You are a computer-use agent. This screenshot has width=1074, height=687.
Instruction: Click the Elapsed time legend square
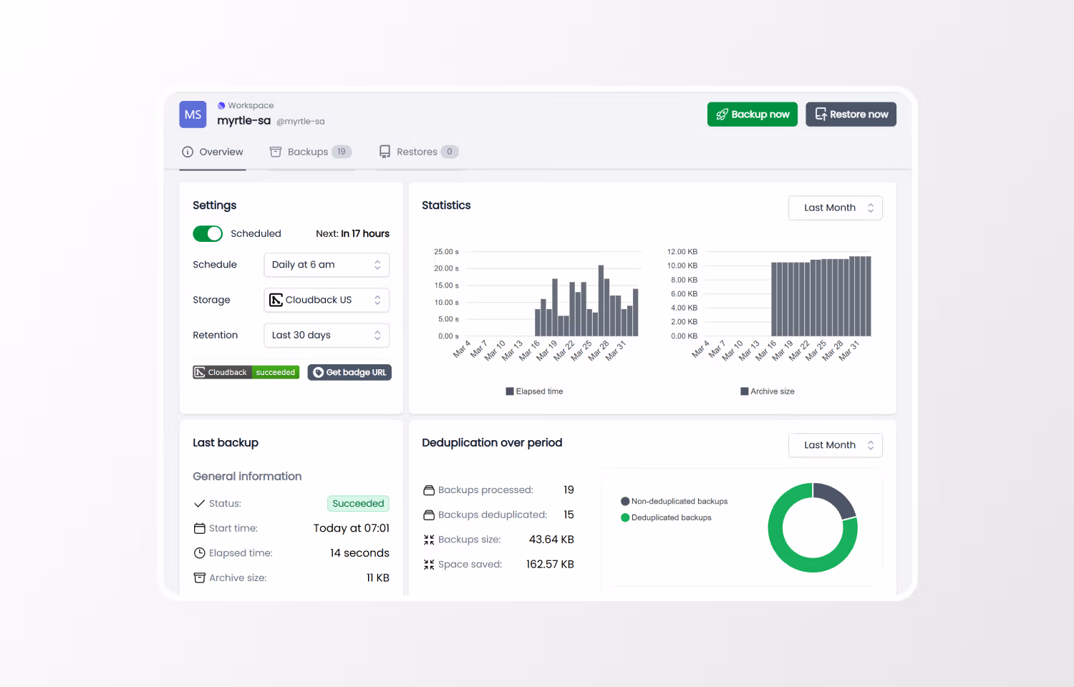pos(508,391)
